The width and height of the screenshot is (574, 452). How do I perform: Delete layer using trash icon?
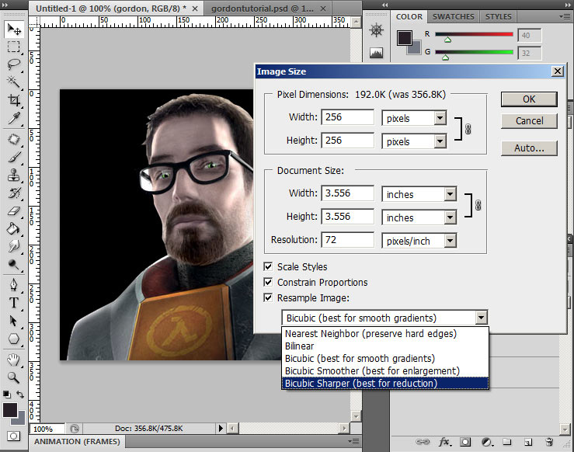tap(549, 442)
